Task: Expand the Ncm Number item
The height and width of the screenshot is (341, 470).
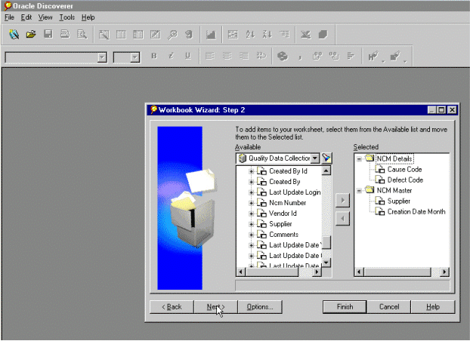Action: [x=252, y=203]
